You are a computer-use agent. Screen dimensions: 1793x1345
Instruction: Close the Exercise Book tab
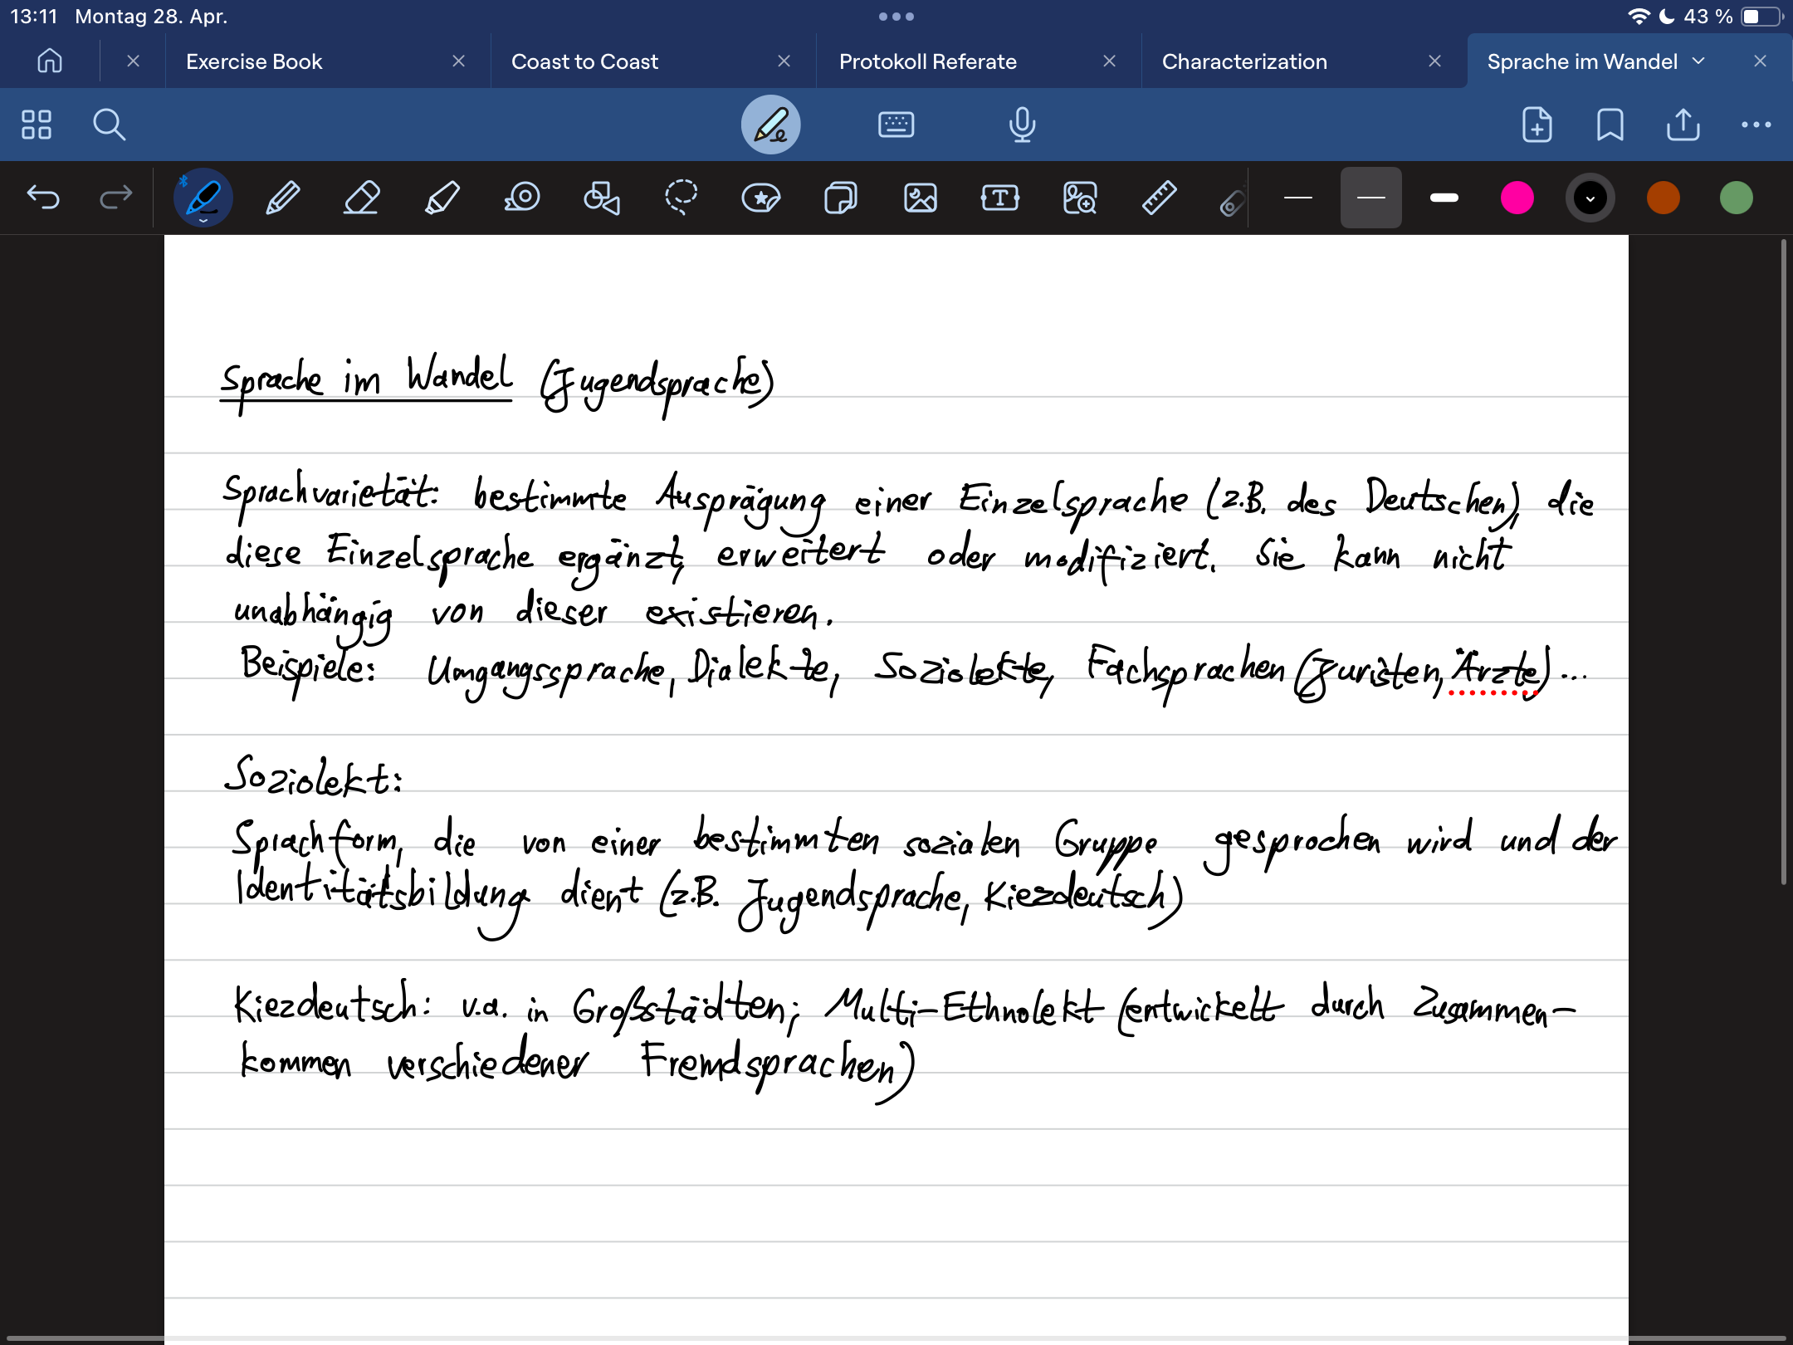[459, 61]
